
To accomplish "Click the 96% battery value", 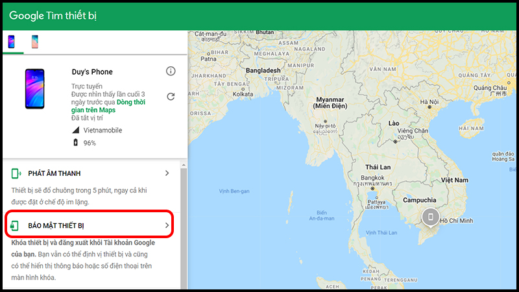I will pos(90,143).
